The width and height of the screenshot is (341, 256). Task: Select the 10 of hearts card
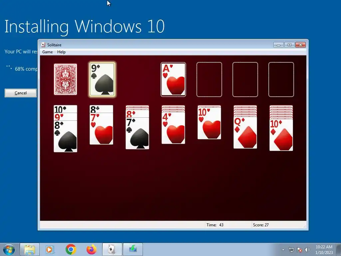pos(209,123)
